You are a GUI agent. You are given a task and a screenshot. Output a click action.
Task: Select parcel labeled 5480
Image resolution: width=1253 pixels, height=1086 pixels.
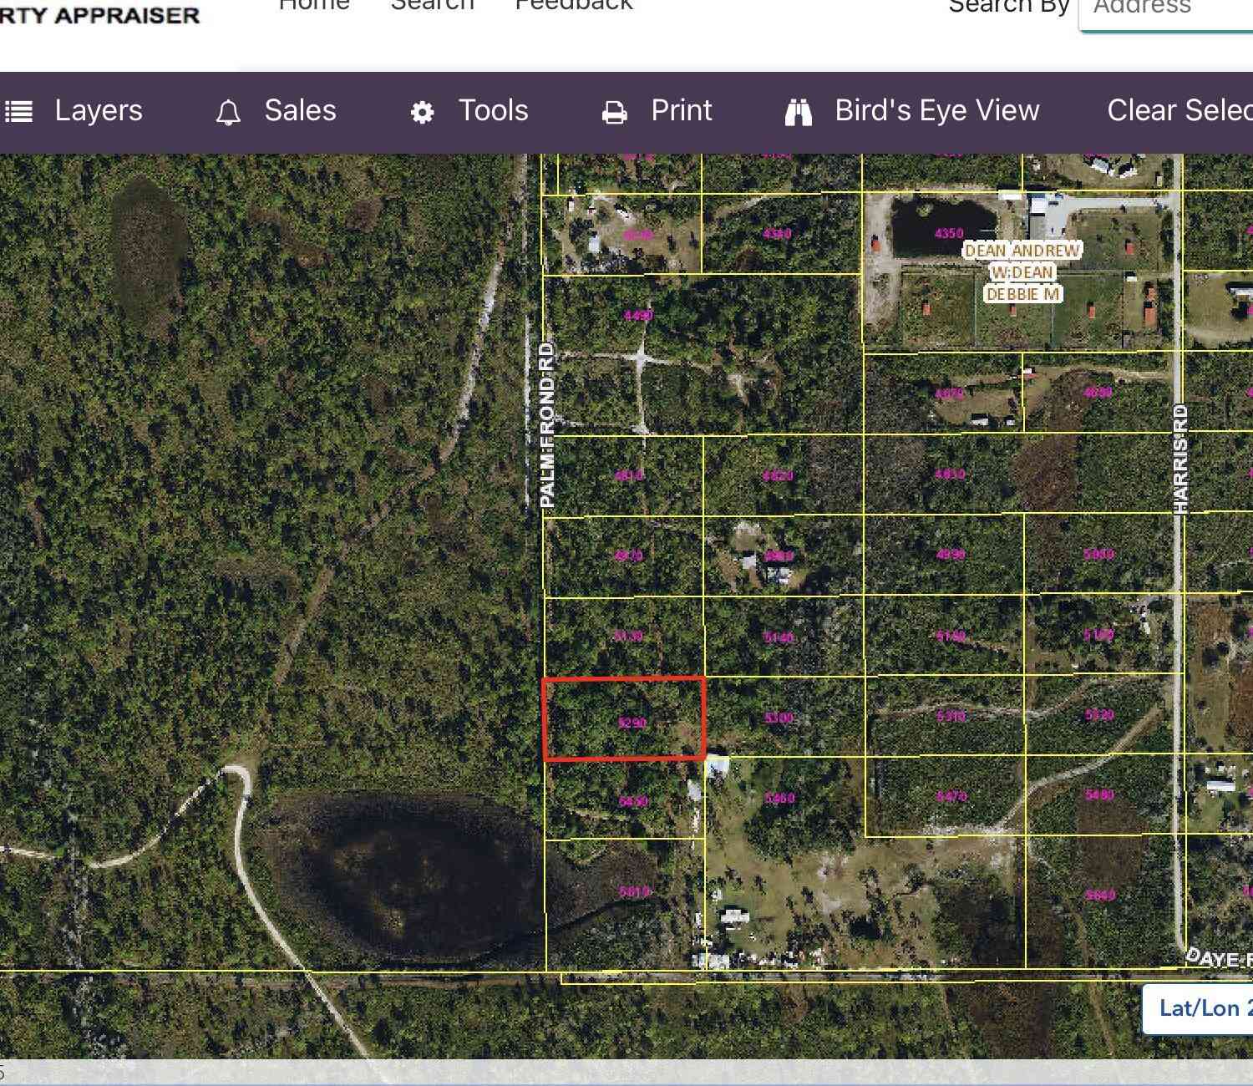1099,794
